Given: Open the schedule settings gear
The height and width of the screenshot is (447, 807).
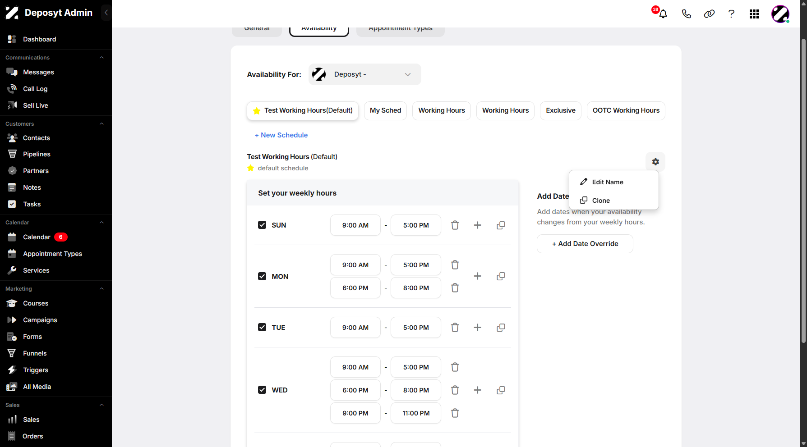Looking at the screenshot, I should [655, 162].
